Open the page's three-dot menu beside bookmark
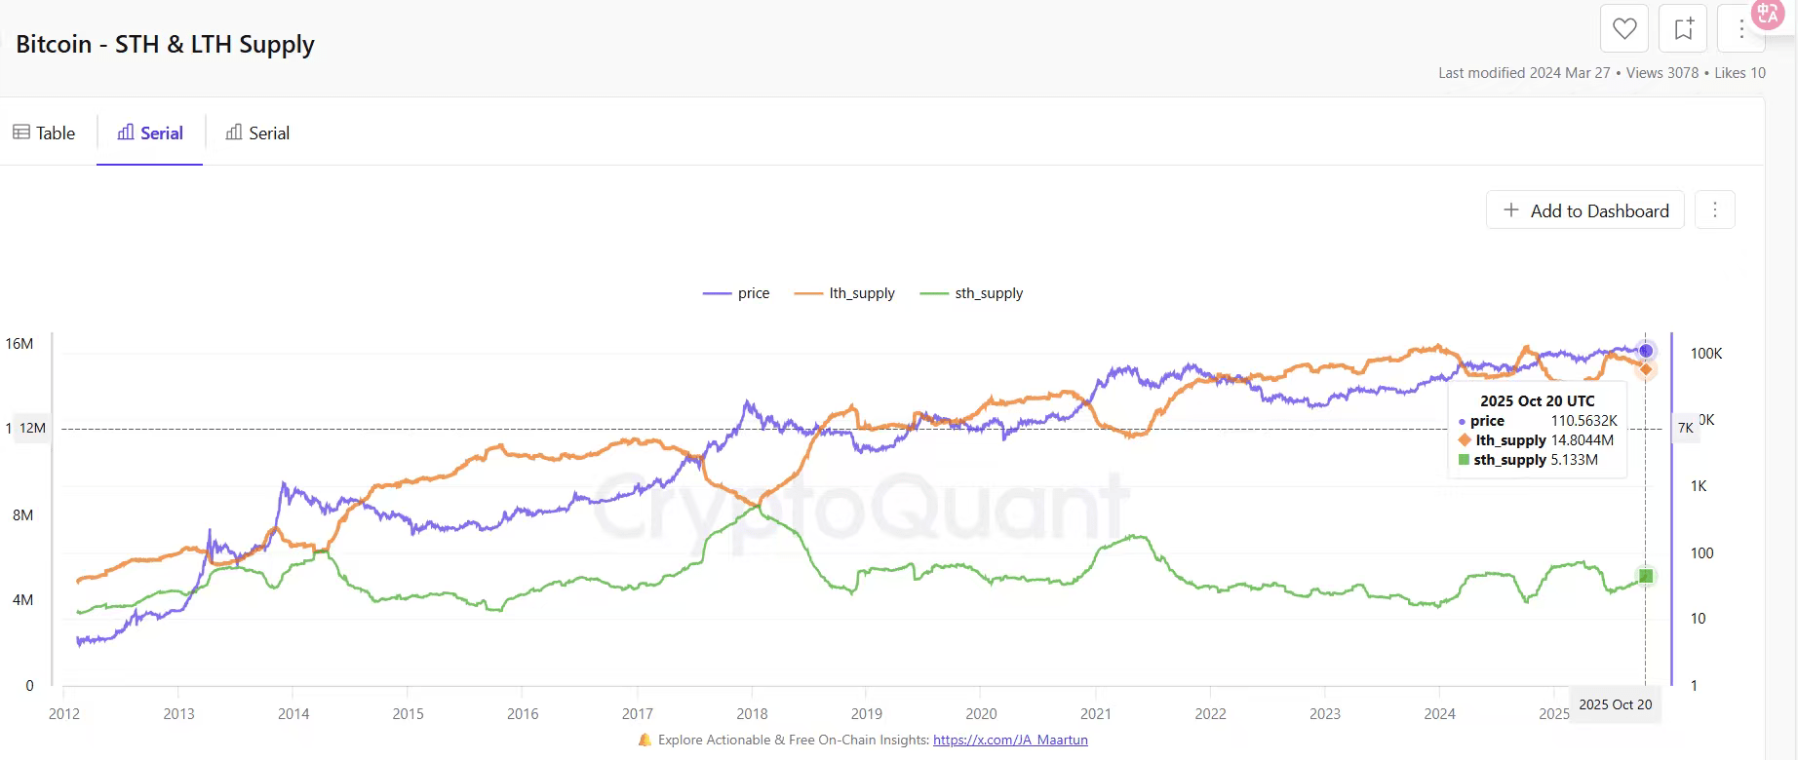The height and width of the screenshot is (760, 1798). pos(1741,29)
